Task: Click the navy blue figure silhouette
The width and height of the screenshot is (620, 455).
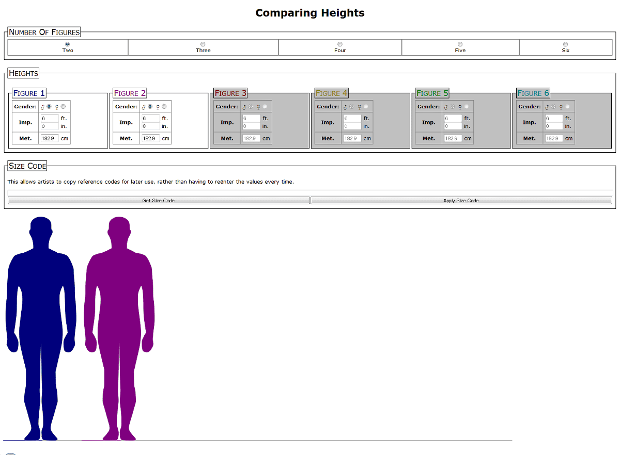Action: tap(41, 310)
